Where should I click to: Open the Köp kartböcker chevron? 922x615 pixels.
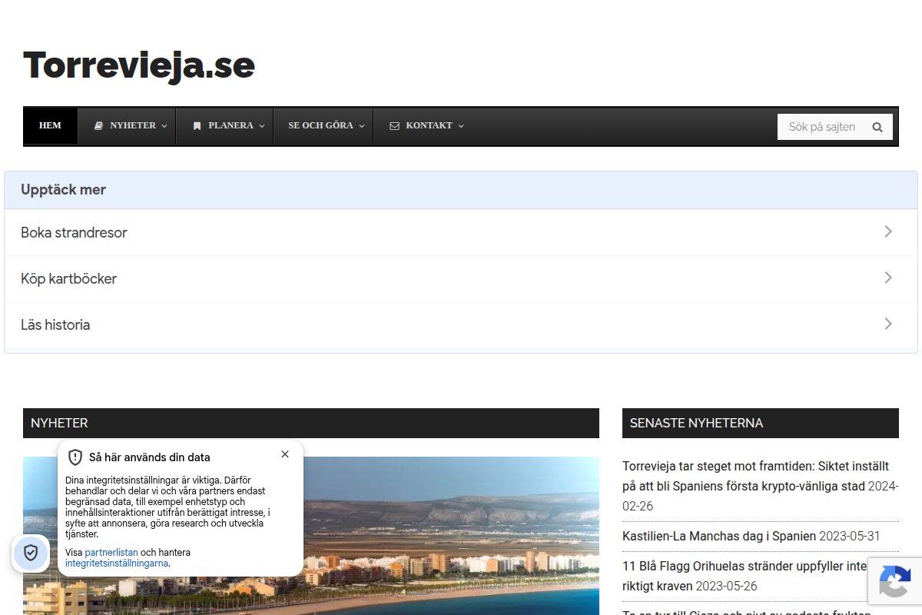[888, 278]
